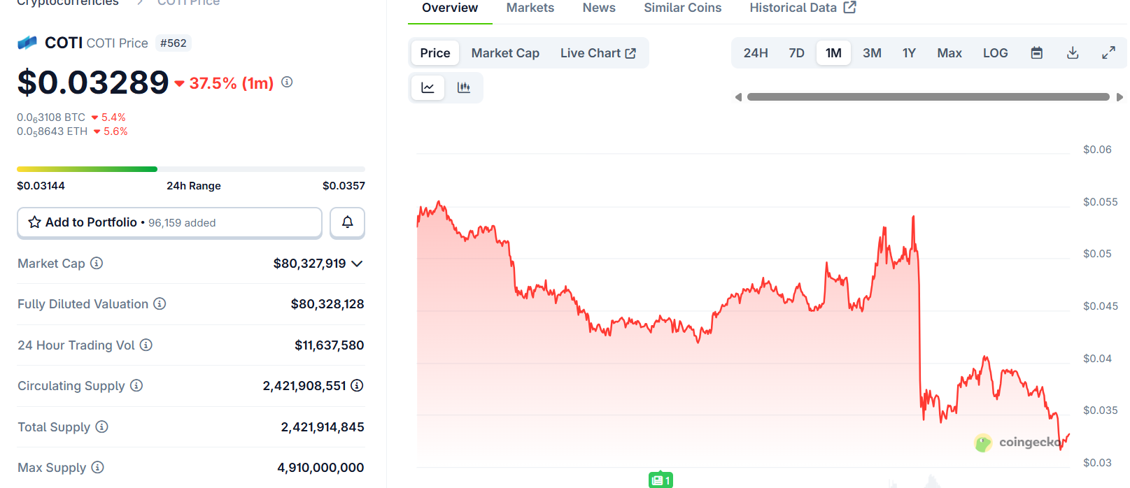Go to the Similar Coins tab
Viewport: 1130px width, 488px height.
[682, 8]
